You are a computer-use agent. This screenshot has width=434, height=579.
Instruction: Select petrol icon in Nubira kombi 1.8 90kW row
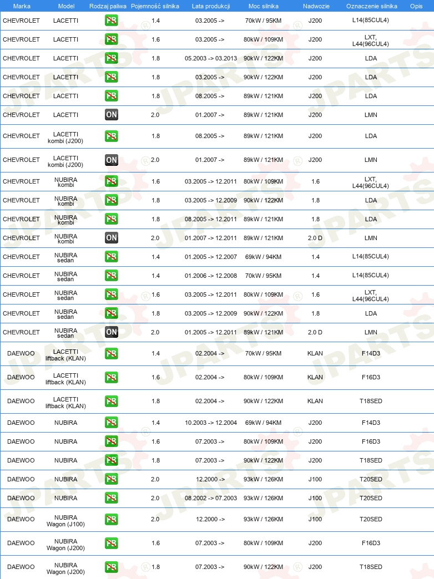pos(111,200)
